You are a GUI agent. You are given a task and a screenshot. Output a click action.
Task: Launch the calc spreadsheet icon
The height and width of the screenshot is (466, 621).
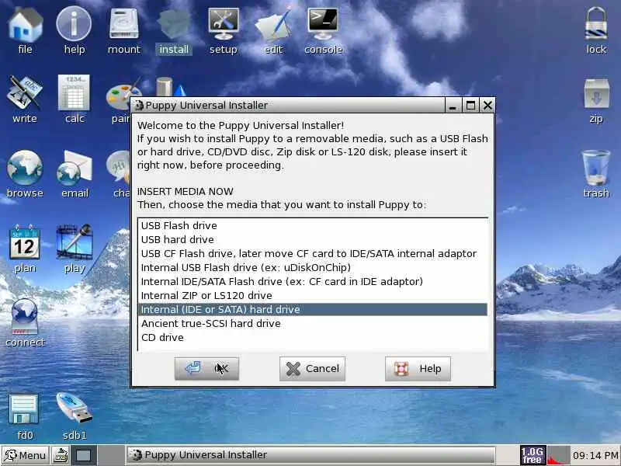(x=74, y=99)
